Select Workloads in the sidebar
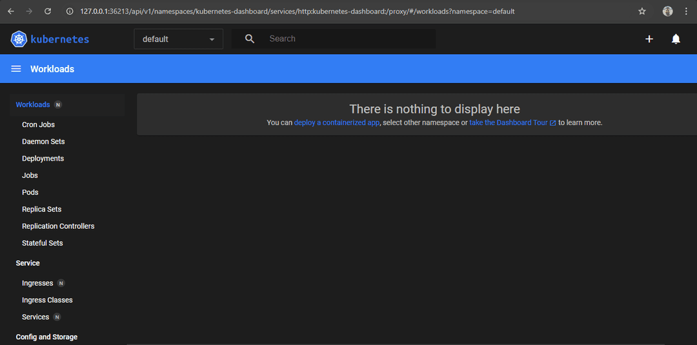This screenshot has width=697, height=345. pyautogui.click(x=33, y=104)
